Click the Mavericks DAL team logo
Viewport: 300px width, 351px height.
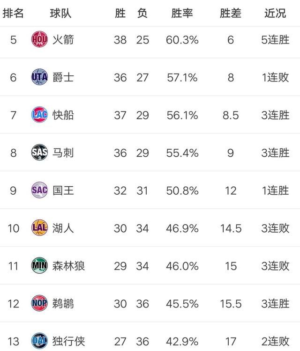39,341
